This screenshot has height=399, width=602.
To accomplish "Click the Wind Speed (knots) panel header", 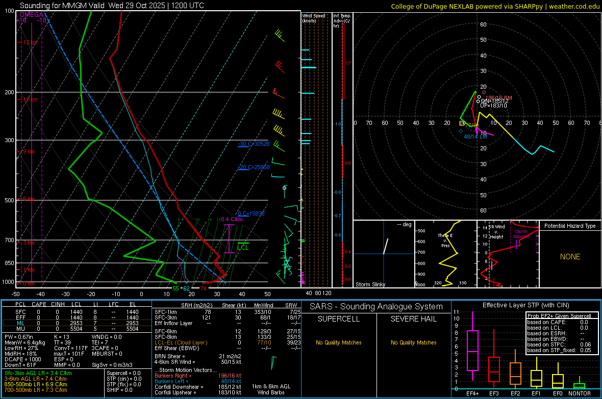I will point(314,18).
